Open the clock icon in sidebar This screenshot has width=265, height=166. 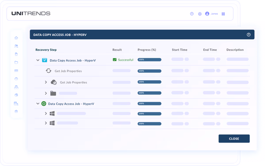pos(16,79)
